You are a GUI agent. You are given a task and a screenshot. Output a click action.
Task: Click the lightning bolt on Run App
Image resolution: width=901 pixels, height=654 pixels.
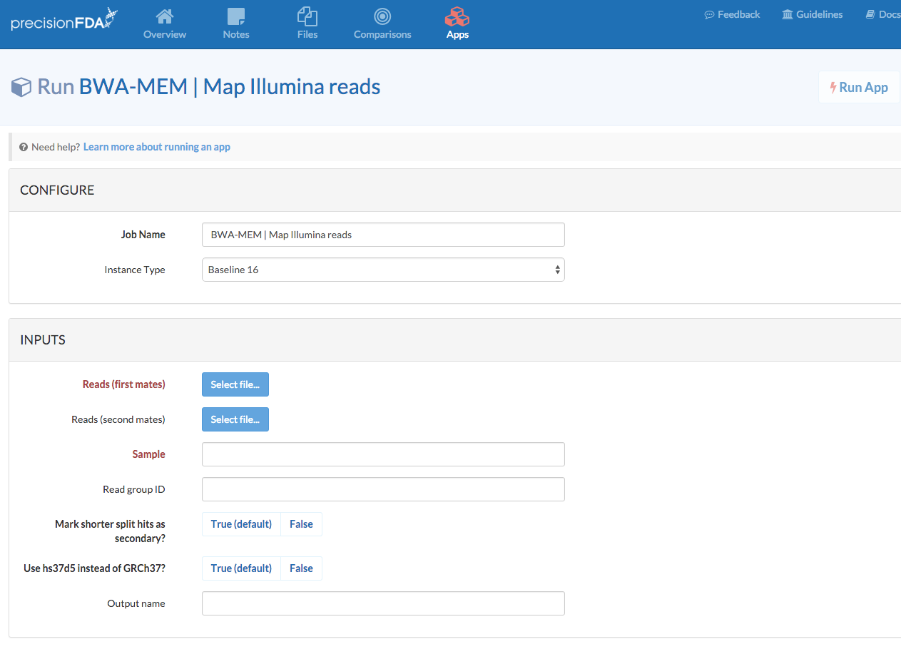(833, 88)
